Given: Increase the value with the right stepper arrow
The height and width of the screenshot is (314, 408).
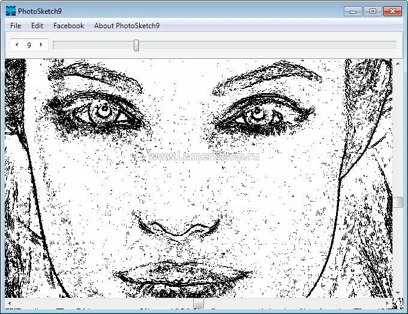Looking at the screenshot, I should pyautogui.click(x=41, y=45).
